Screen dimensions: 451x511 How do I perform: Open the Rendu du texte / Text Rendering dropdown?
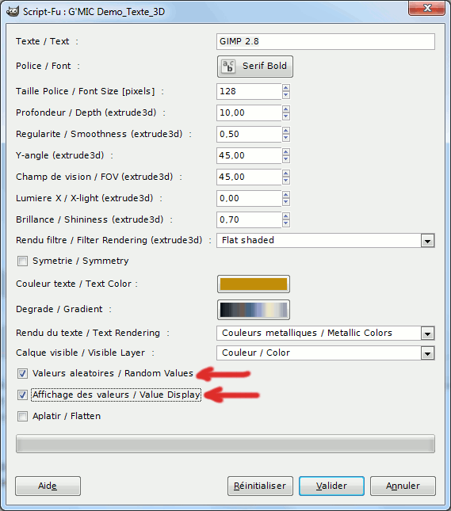coord(427,334)
